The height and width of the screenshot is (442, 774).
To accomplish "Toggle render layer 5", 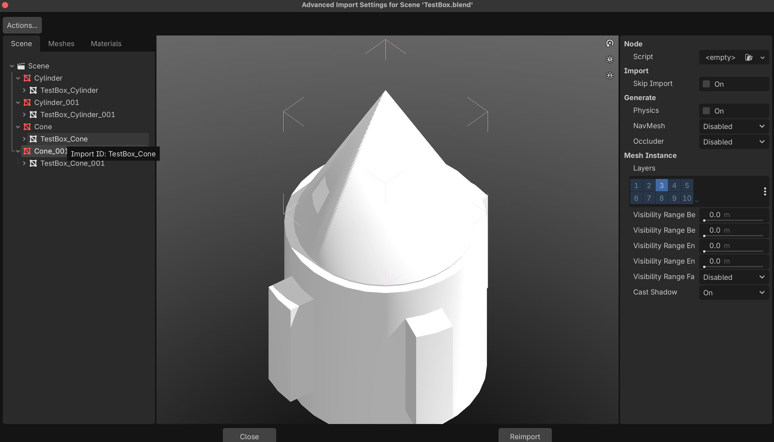I will (x=687, y=185).
